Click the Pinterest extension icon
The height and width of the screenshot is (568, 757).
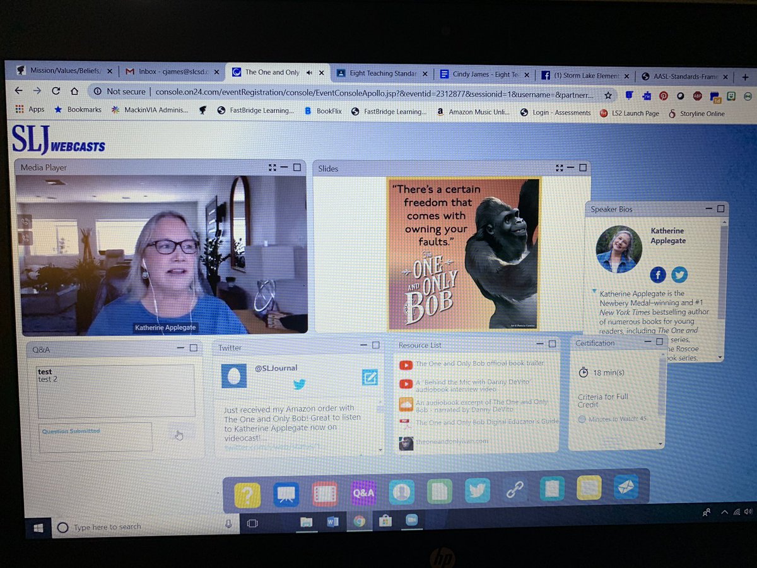point(664,96)
